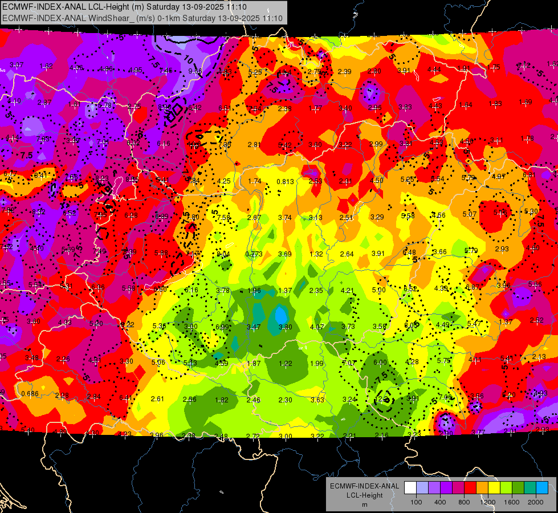Click the magenta-pink legend swatch

point(458,487)
